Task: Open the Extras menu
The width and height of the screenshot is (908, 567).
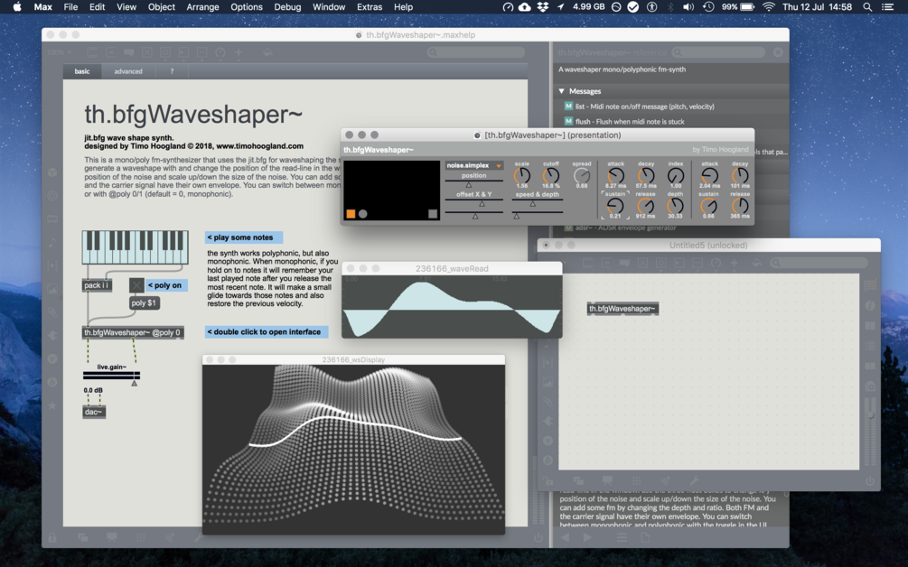Action: (370, 7)
